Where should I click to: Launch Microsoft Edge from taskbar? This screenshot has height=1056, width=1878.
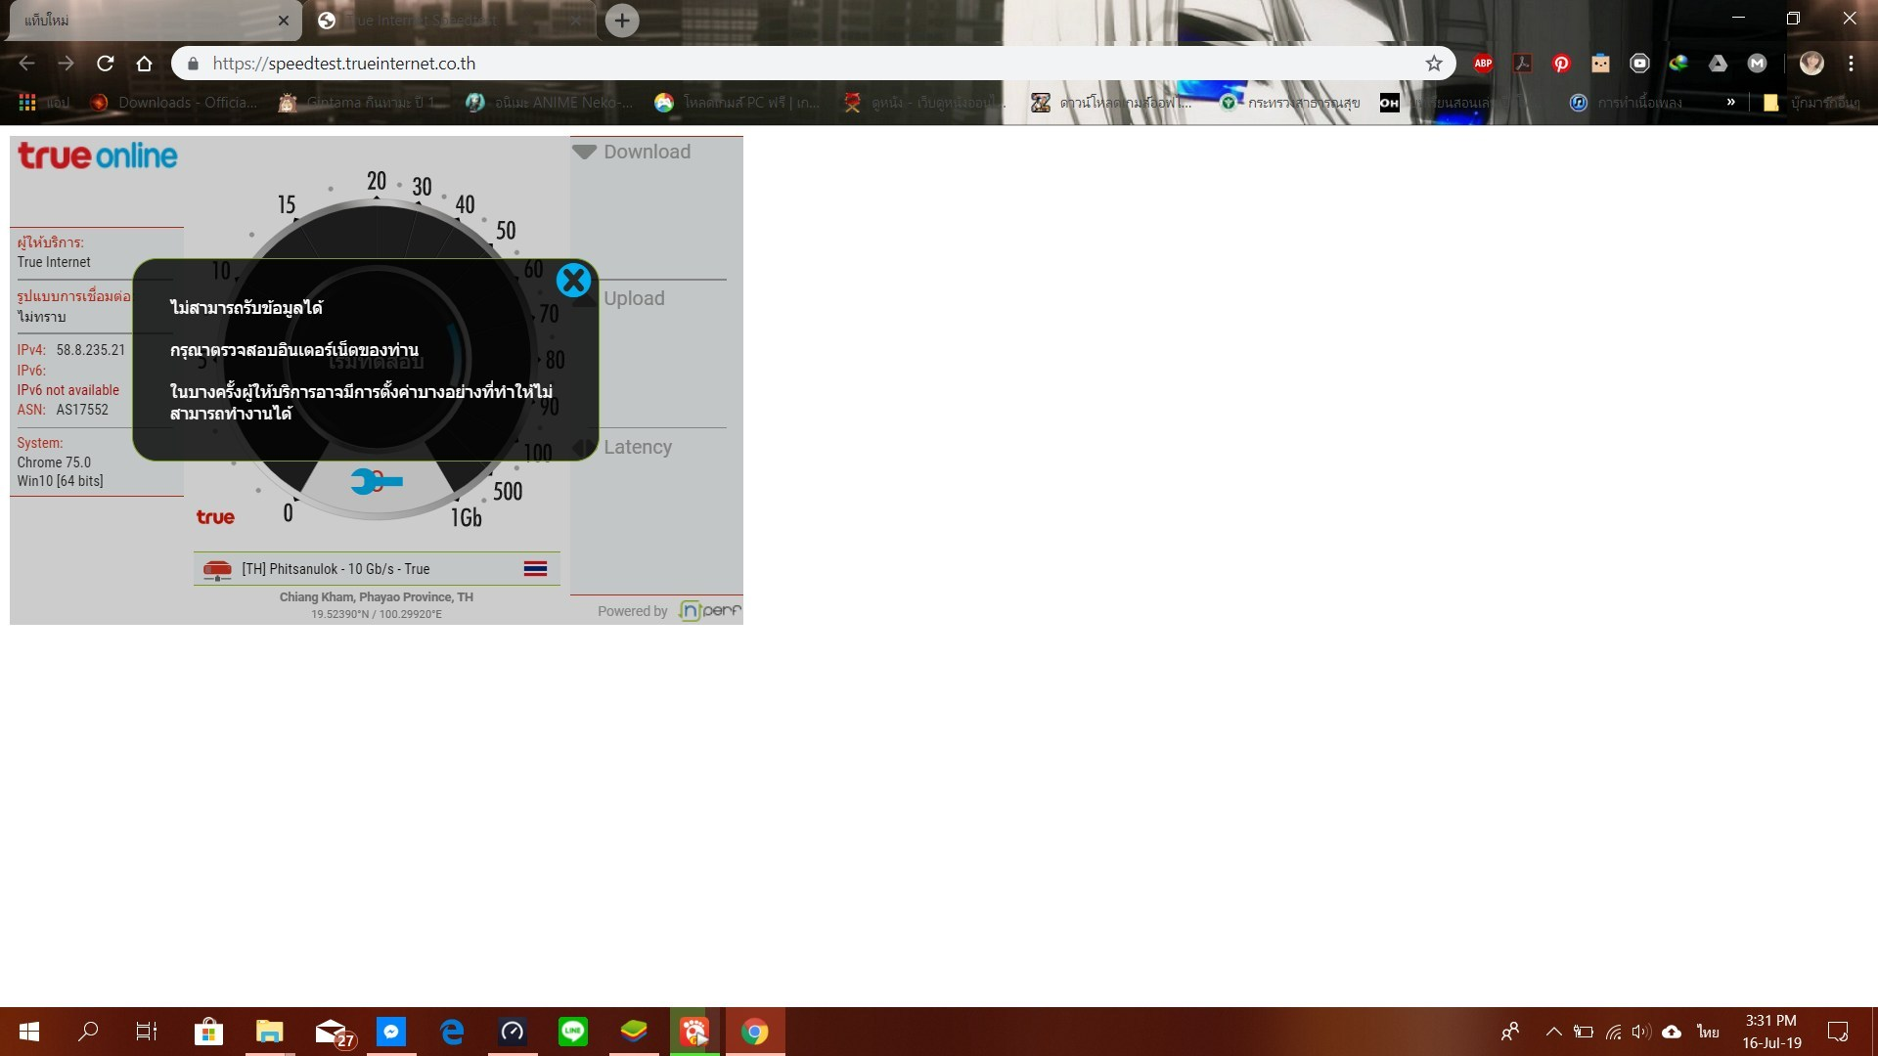[x=452, y=1032]
